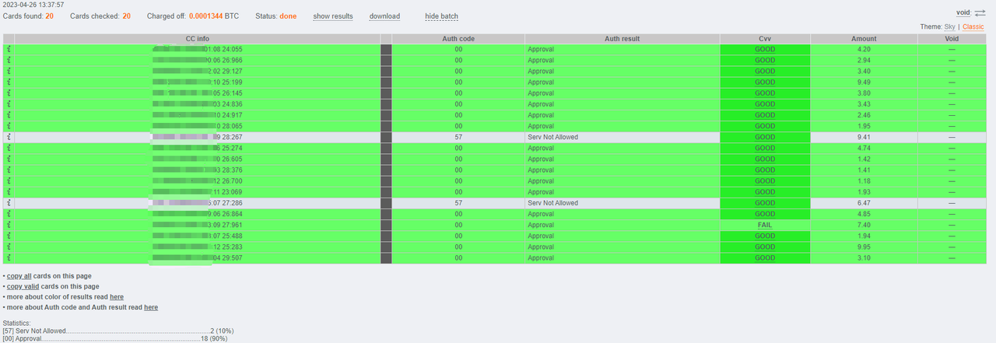Click the GOOD Cvv cell in the 9.41 row

(x=765, y=137)
